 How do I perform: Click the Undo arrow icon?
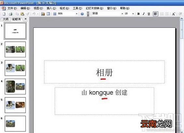(34, 14)
